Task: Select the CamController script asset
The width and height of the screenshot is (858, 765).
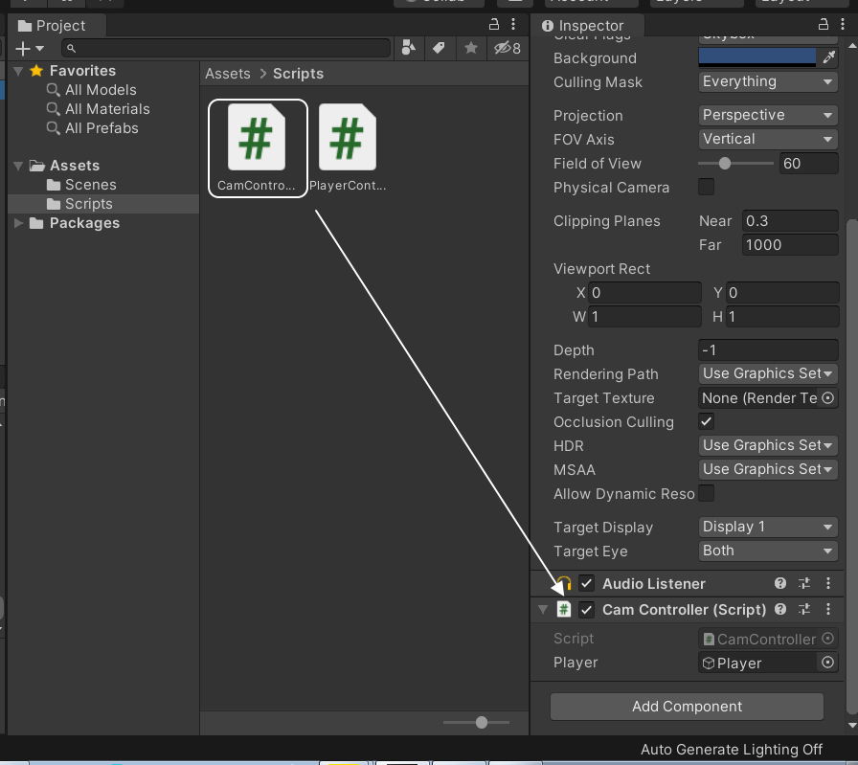Action: pos(258,147)
